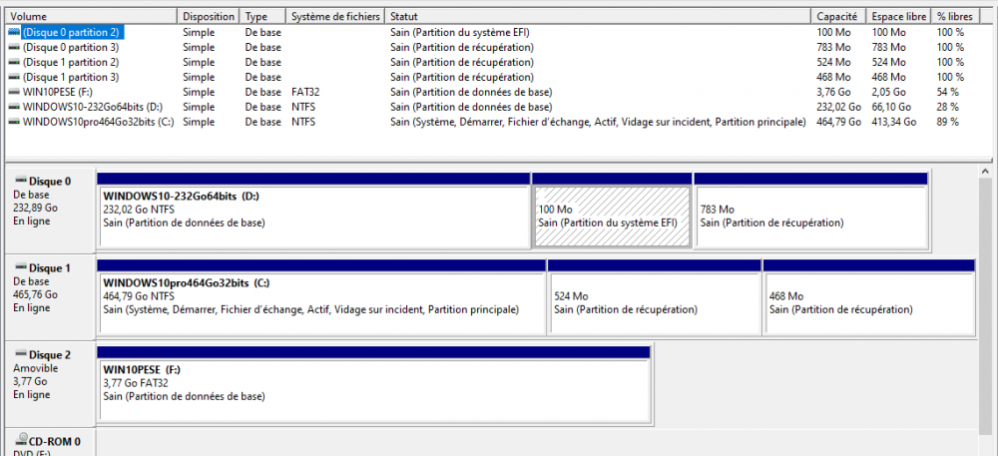
Task: Sort by the Disposition column header
Action: click(209, 17)
